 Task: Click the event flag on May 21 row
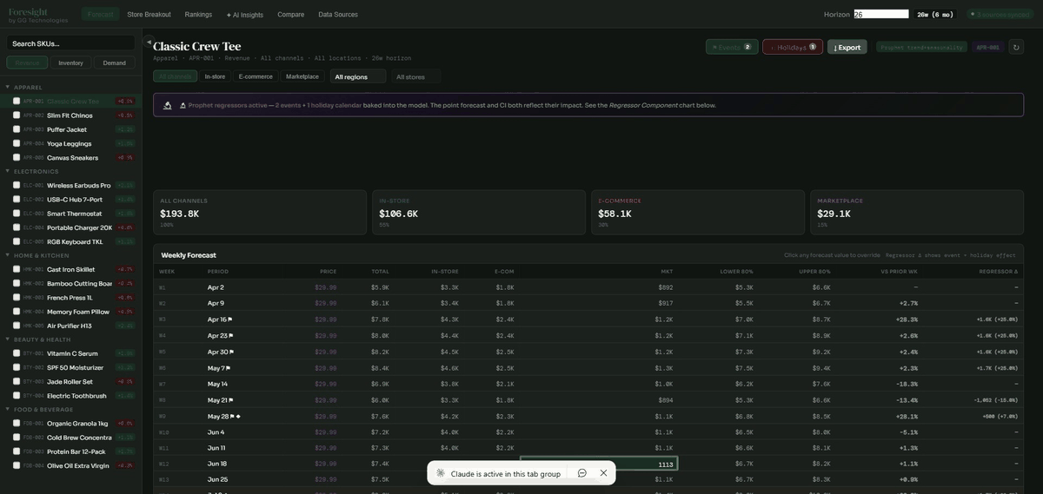click(x=229, y=400)
